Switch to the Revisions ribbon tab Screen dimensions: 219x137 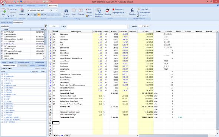click(x=42, y=6)
